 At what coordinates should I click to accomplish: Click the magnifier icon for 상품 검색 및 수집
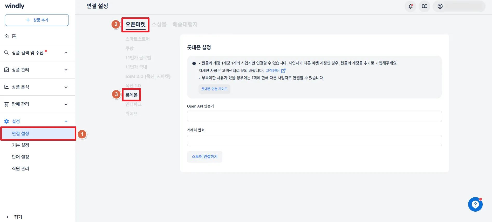[x=7, y=53]
